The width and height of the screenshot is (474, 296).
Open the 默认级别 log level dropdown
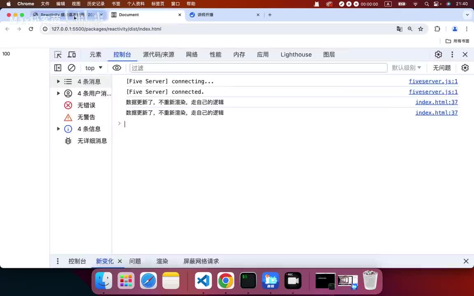tap(406, 68)
